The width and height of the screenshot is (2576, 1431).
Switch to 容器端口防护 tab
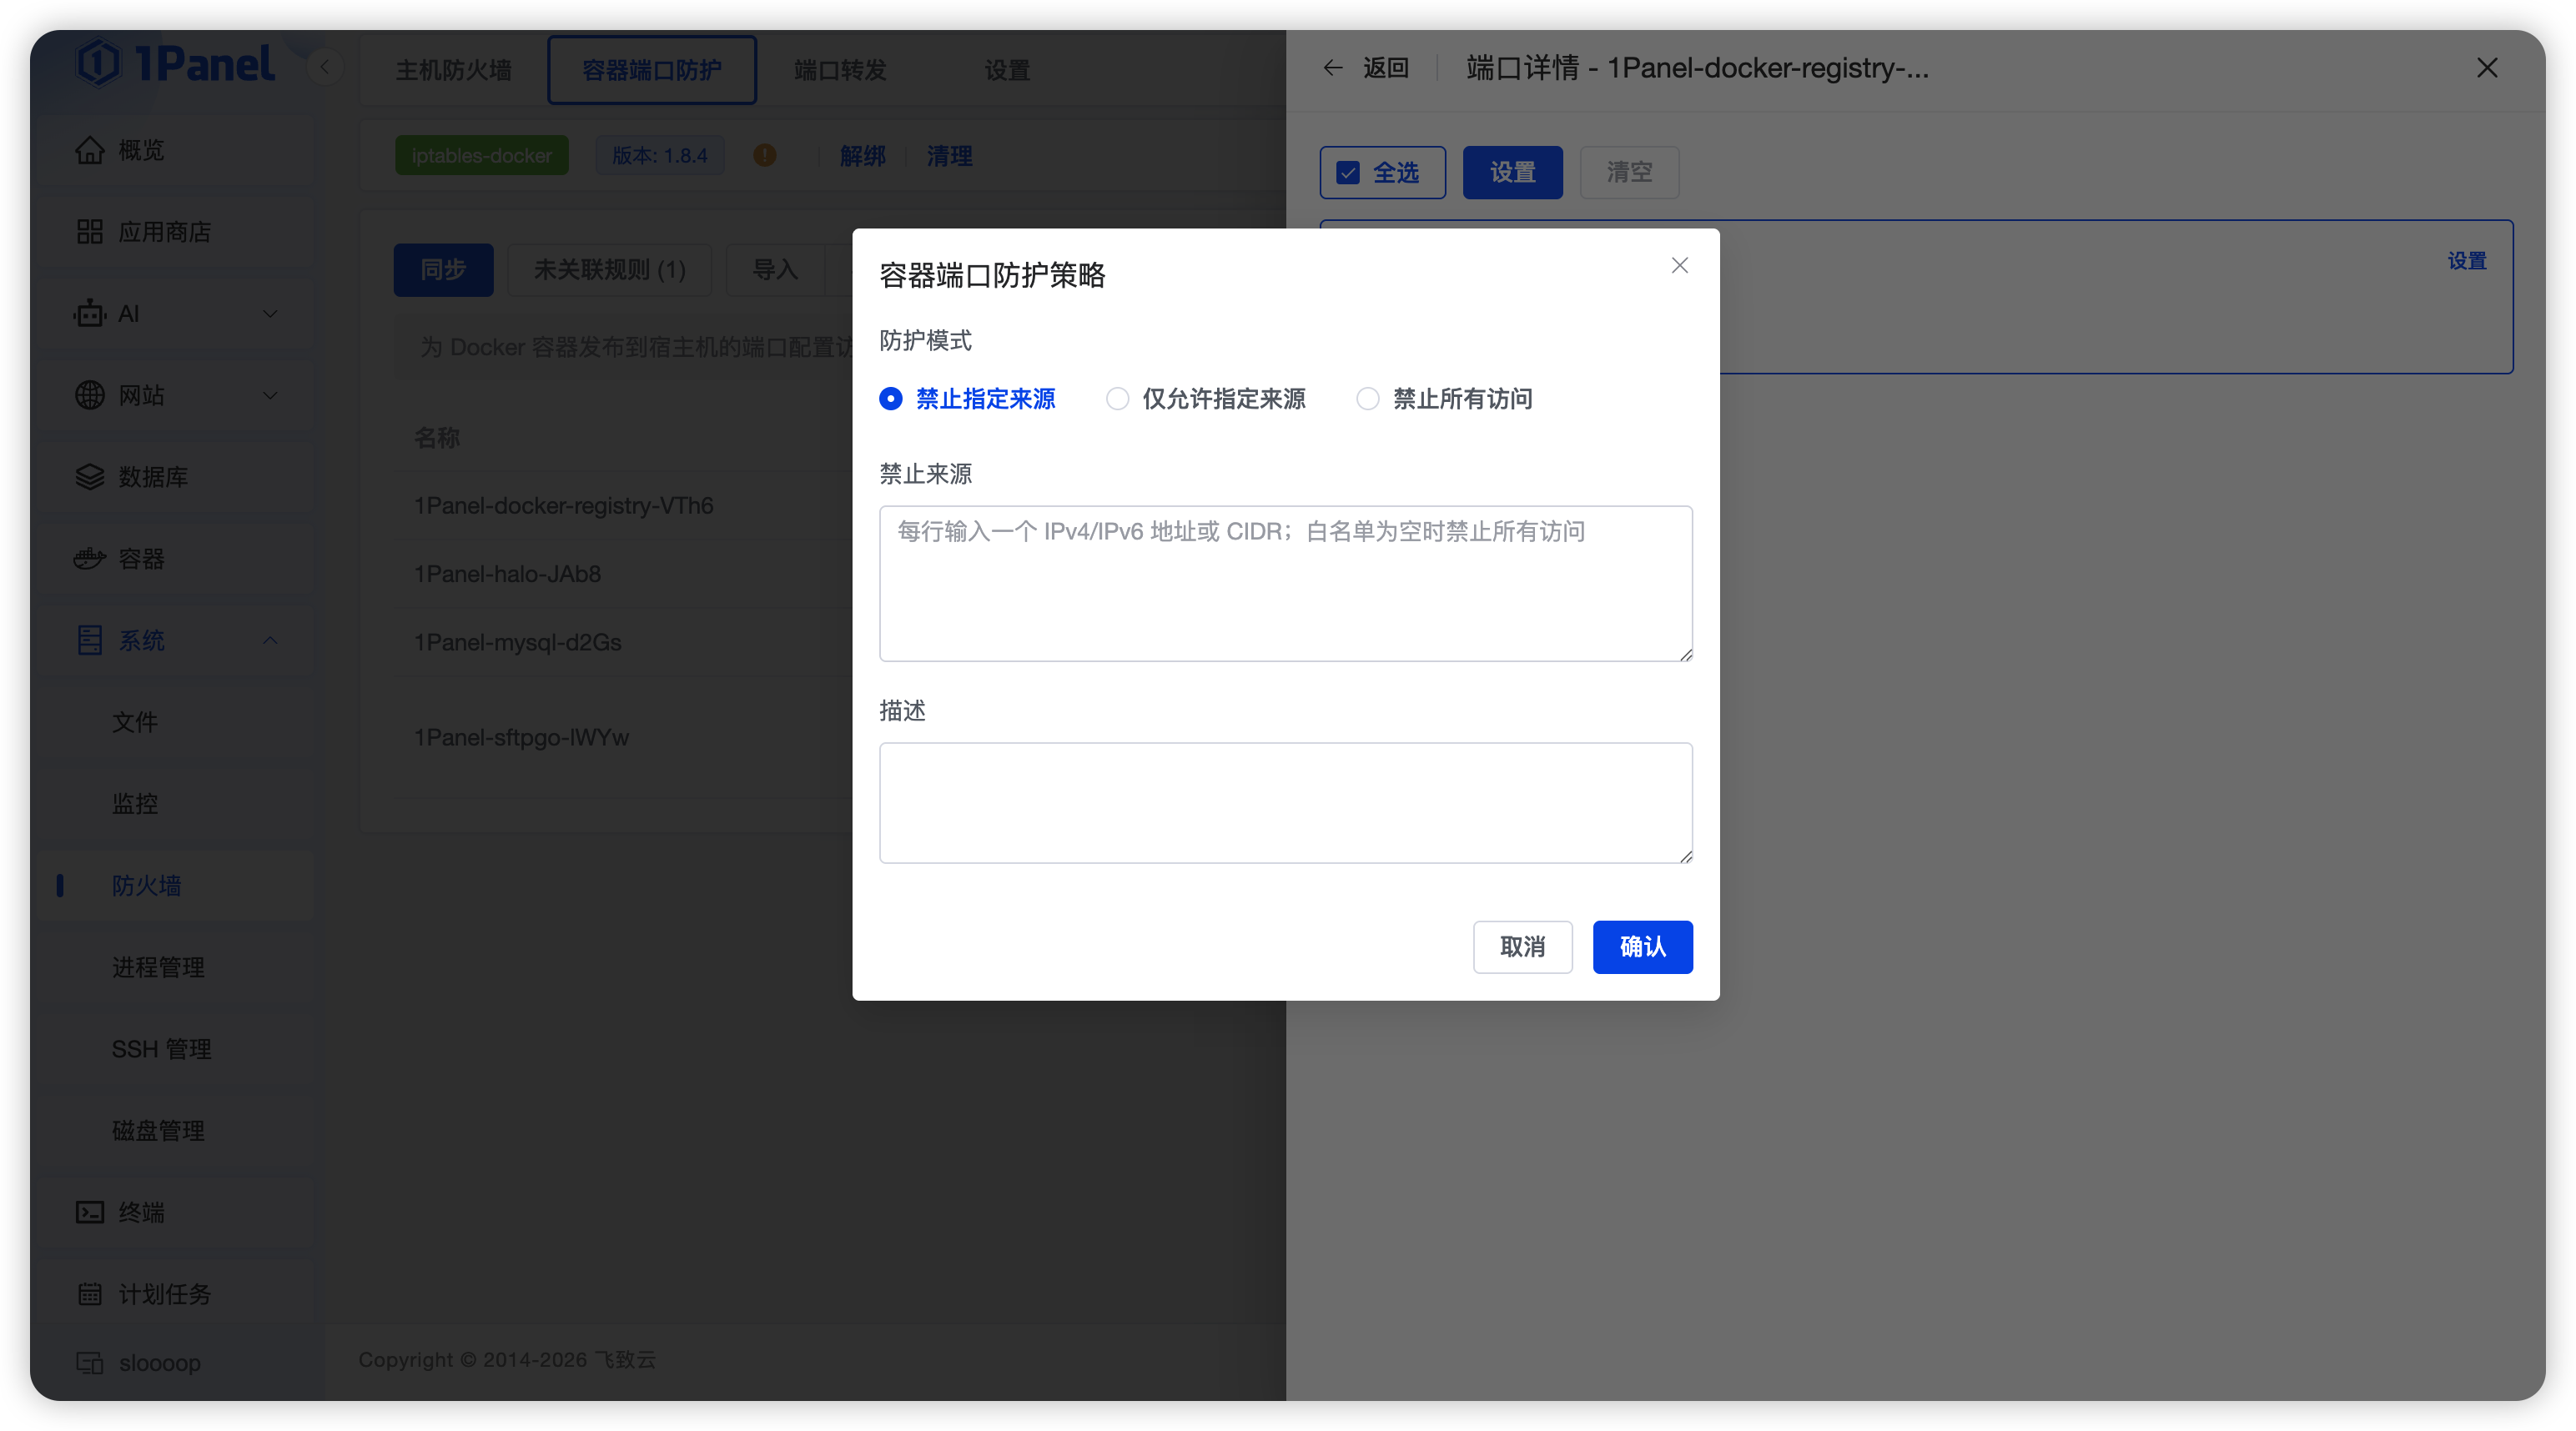pyautogui.click(x=652, y=70)
